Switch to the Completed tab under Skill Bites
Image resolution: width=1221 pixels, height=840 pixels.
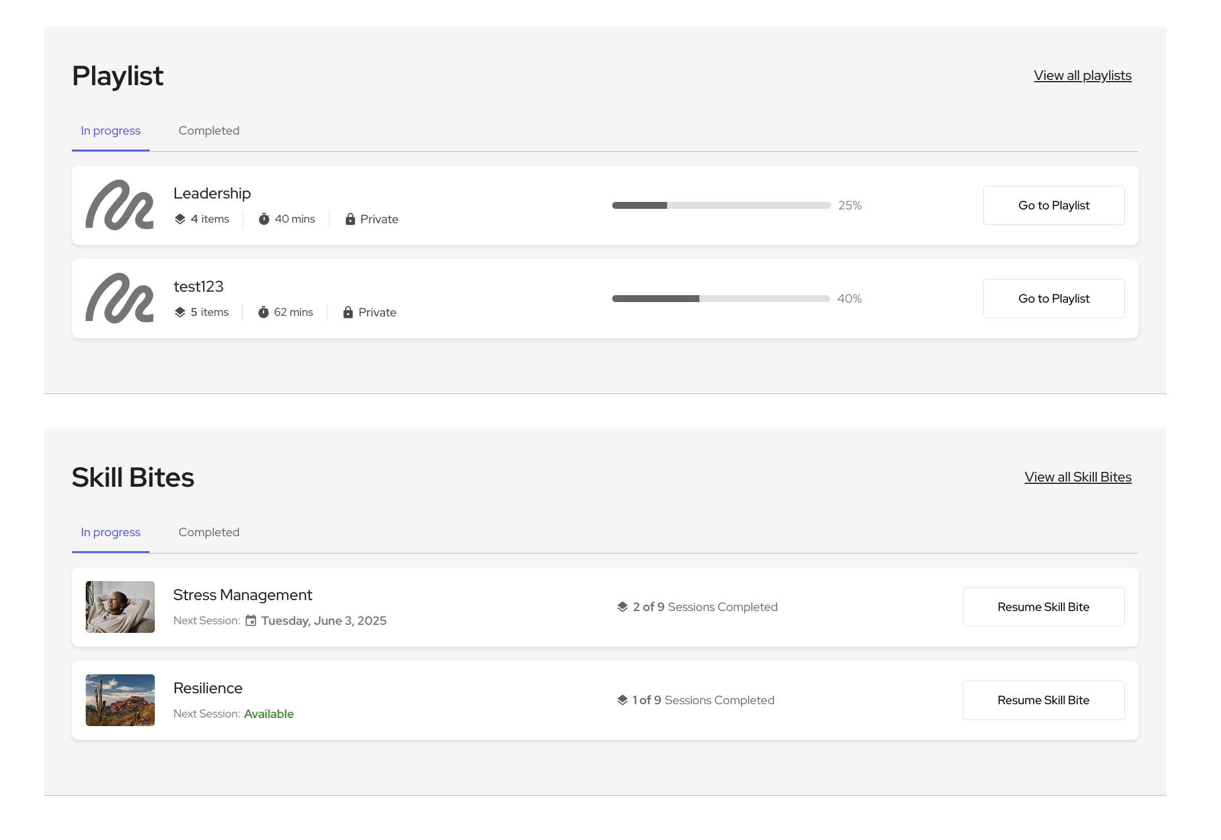click(209, 532)
